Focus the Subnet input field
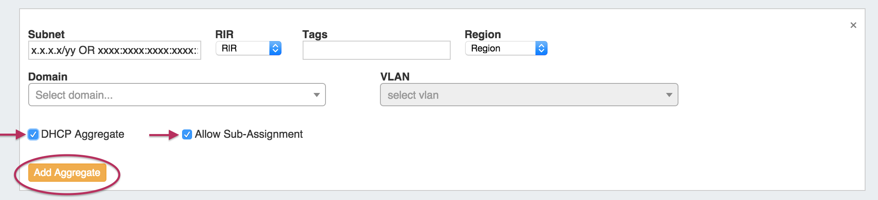 (114, 50)
